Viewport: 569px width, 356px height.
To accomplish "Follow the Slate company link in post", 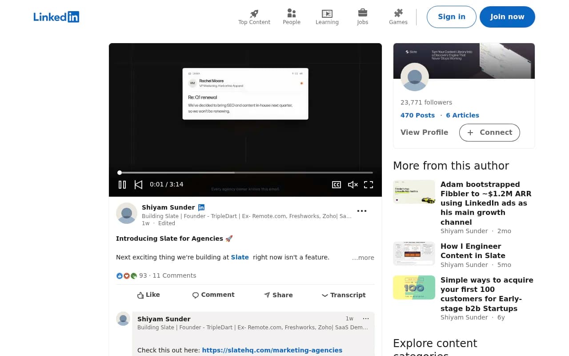I will pos(240,257).
